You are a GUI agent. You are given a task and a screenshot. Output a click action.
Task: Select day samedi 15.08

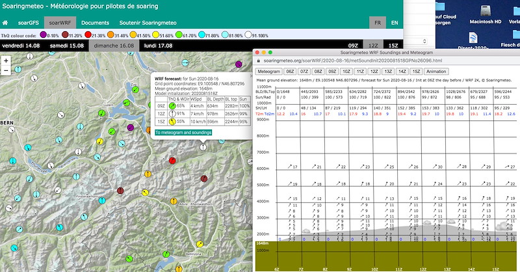tap(67, 46)
